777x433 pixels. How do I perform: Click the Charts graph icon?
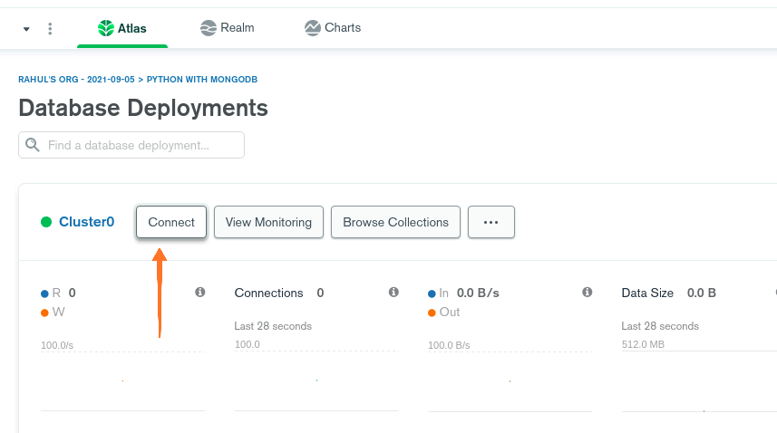pos(312,28)
